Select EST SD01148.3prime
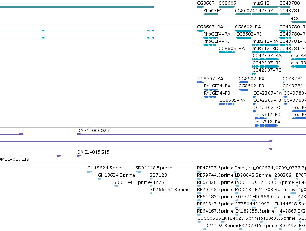The height and width of the screenshot is (231, 306). [116, 186]
